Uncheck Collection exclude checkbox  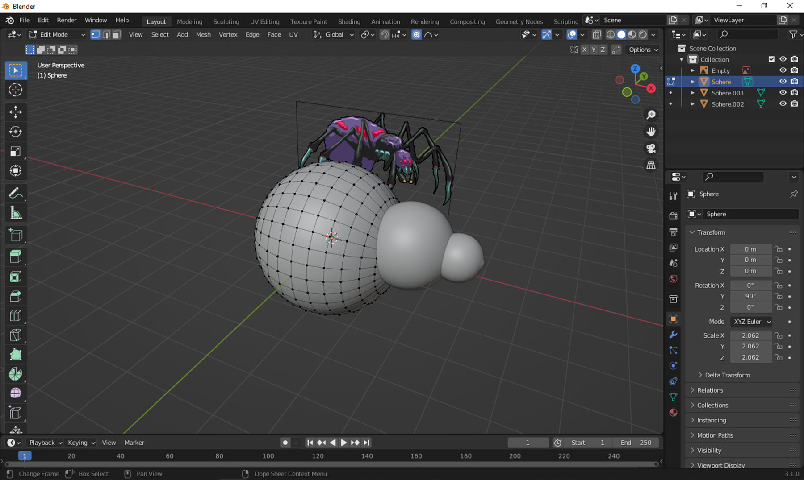point(771,59)
